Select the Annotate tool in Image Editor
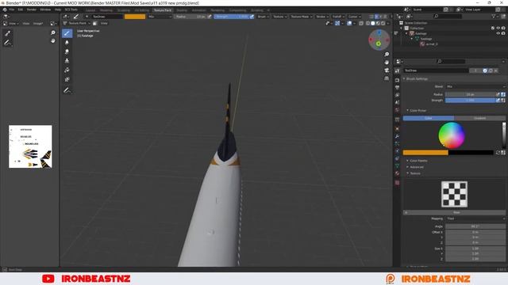Image resolution: width=508 pixels, height=285 pixels. [x=7, y=42]
